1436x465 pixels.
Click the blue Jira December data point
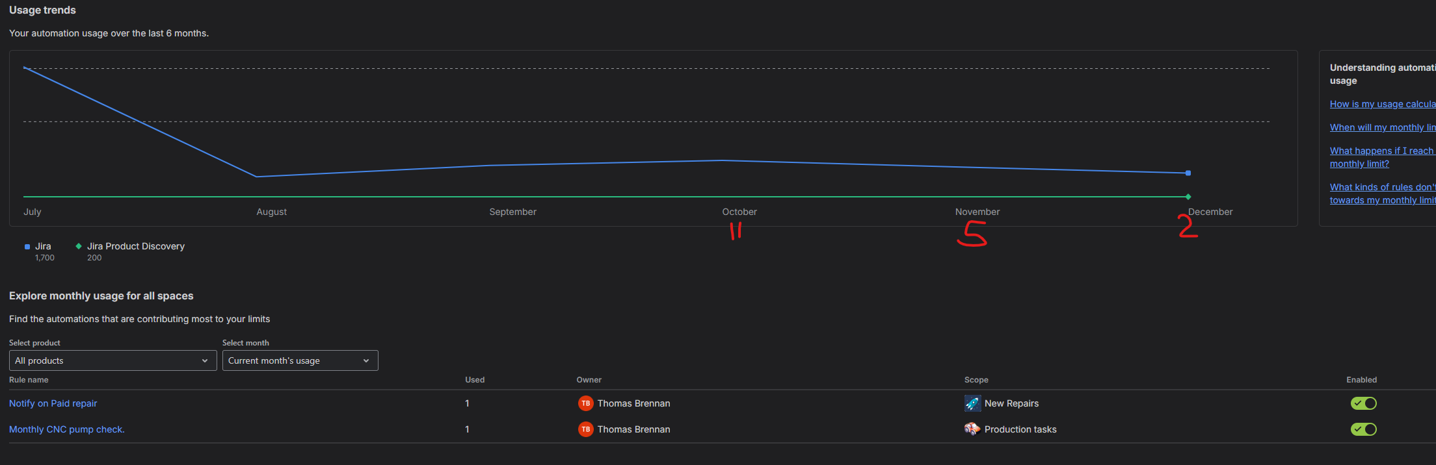point(1188,173)
